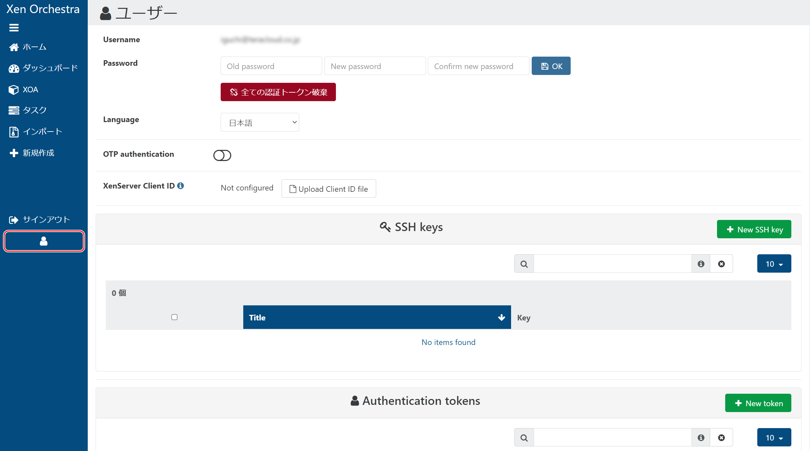Click tokens search magnifier icon
The height and width of the screenshot is (451, 810).
click(524, 438)
